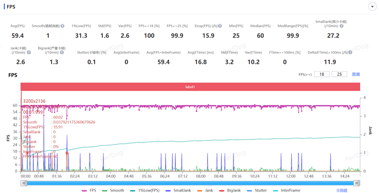Toggle FPS series in chart legend
The width and height of the screenshot is (379, 193).
[90, 190]
